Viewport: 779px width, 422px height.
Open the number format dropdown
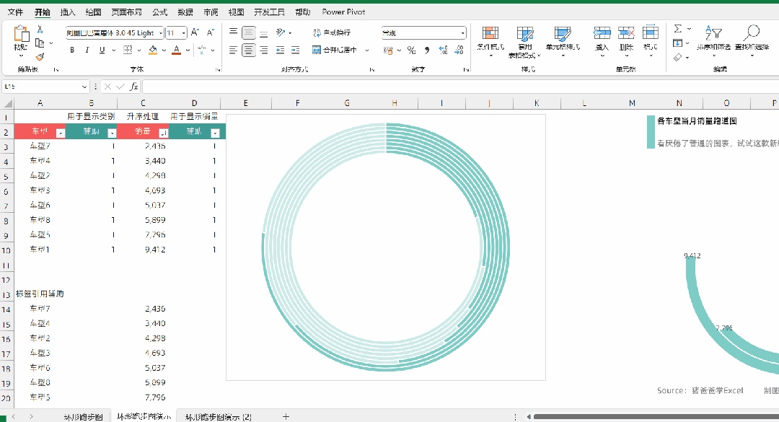pos(462,32)
